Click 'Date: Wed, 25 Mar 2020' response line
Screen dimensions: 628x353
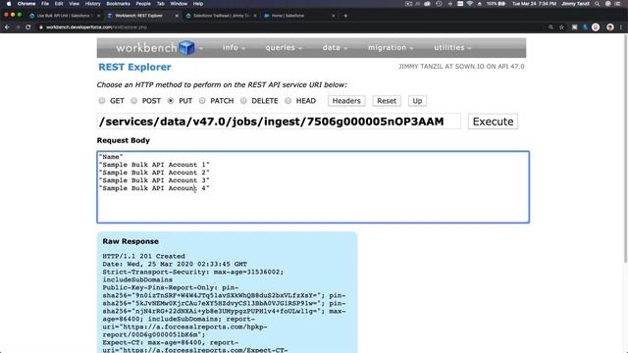tap(175, 264)
